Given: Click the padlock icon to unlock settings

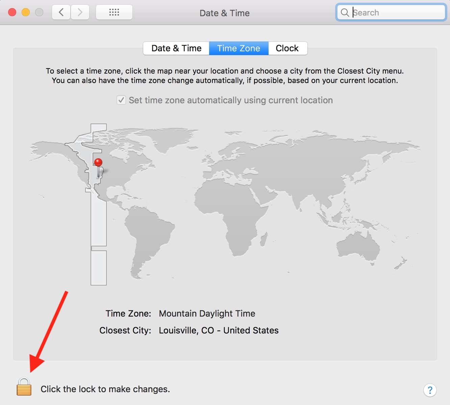Looking at the screenshot, I should [24, 387].
